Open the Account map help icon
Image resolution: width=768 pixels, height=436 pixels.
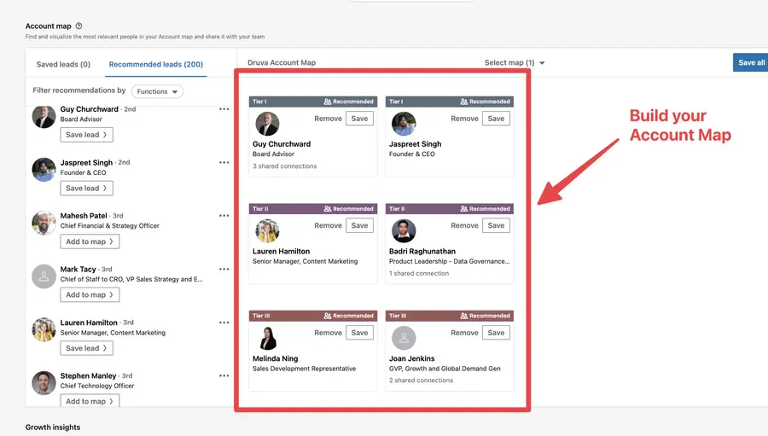coord(79,26)
